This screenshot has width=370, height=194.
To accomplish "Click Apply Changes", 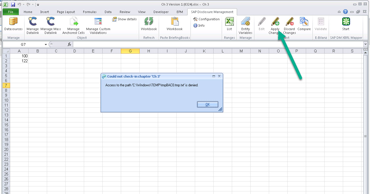I will tap(275, 25).
